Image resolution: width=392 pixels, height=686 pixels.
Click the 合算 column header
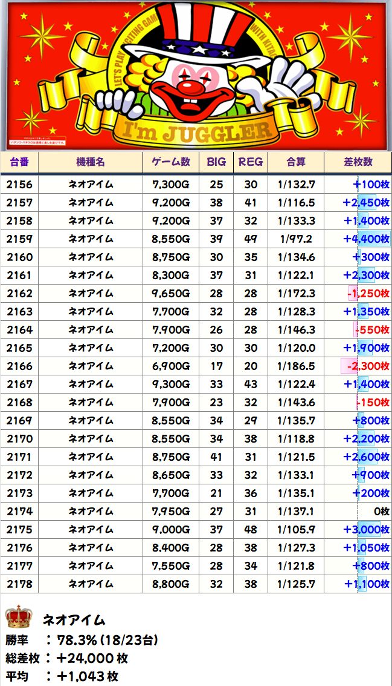click(x=296, y=162)
